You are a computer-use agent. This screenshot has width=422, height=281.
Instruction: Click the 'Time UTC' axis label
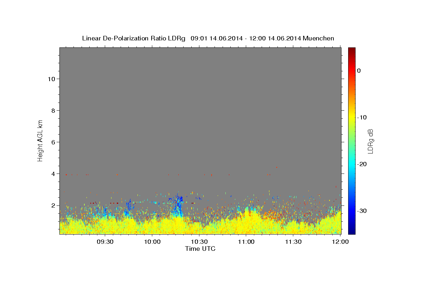click(x=200, y=249)
